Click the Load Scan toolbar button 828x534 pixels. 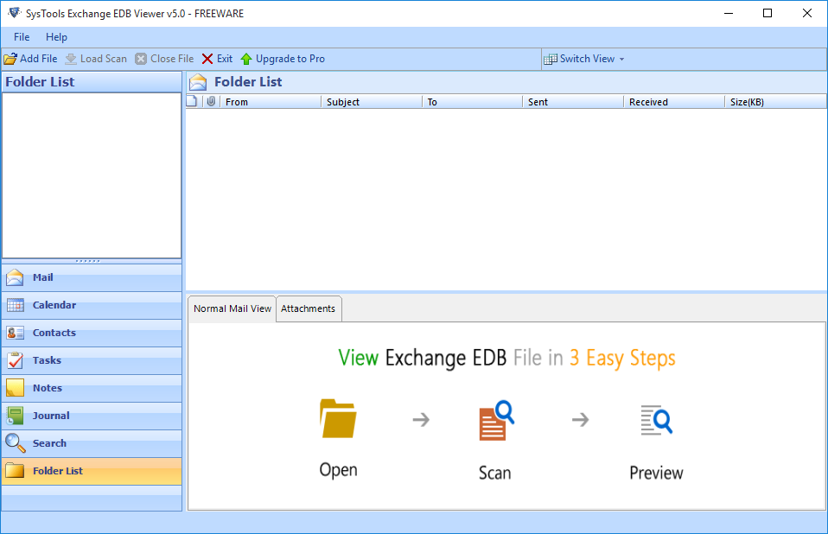pos(96,59)
